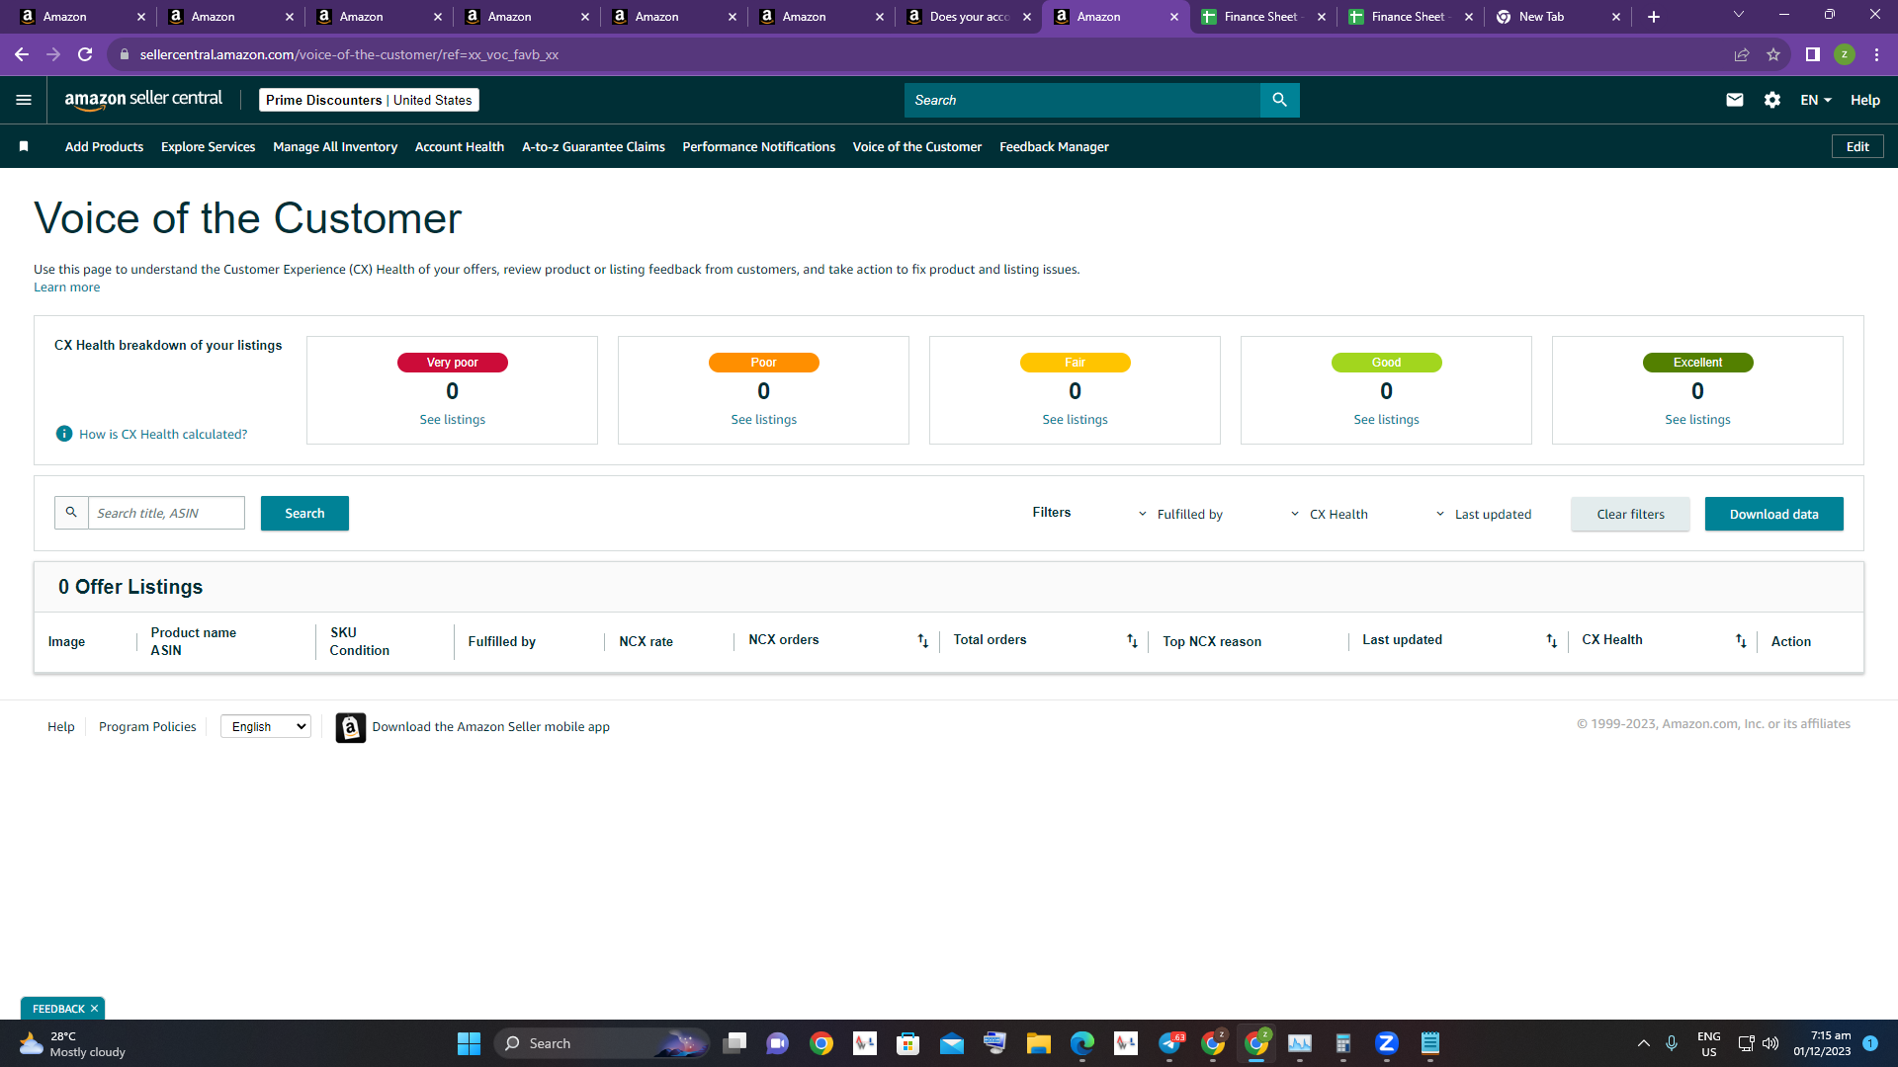Image resolution: width=1898 pixels, height=1067 pixels.
Task: Open A-to-z Guarantee Claims
Action: click(593, 146)
